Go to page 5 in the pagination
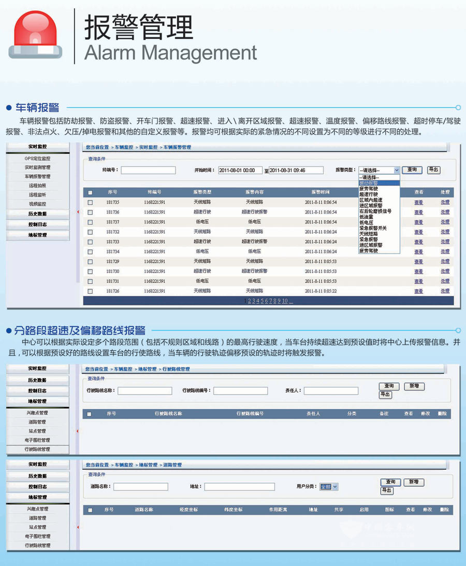The width and height of the screenshot is (466, 566). [263, 301]
